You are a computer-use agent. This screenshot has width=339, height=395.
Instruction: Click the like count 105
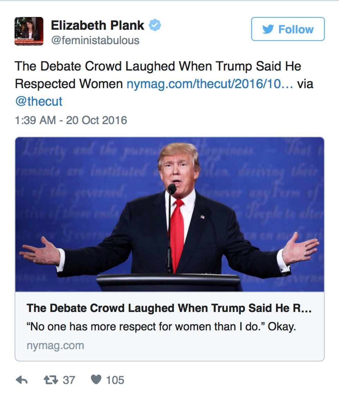[x=115, y=380]
